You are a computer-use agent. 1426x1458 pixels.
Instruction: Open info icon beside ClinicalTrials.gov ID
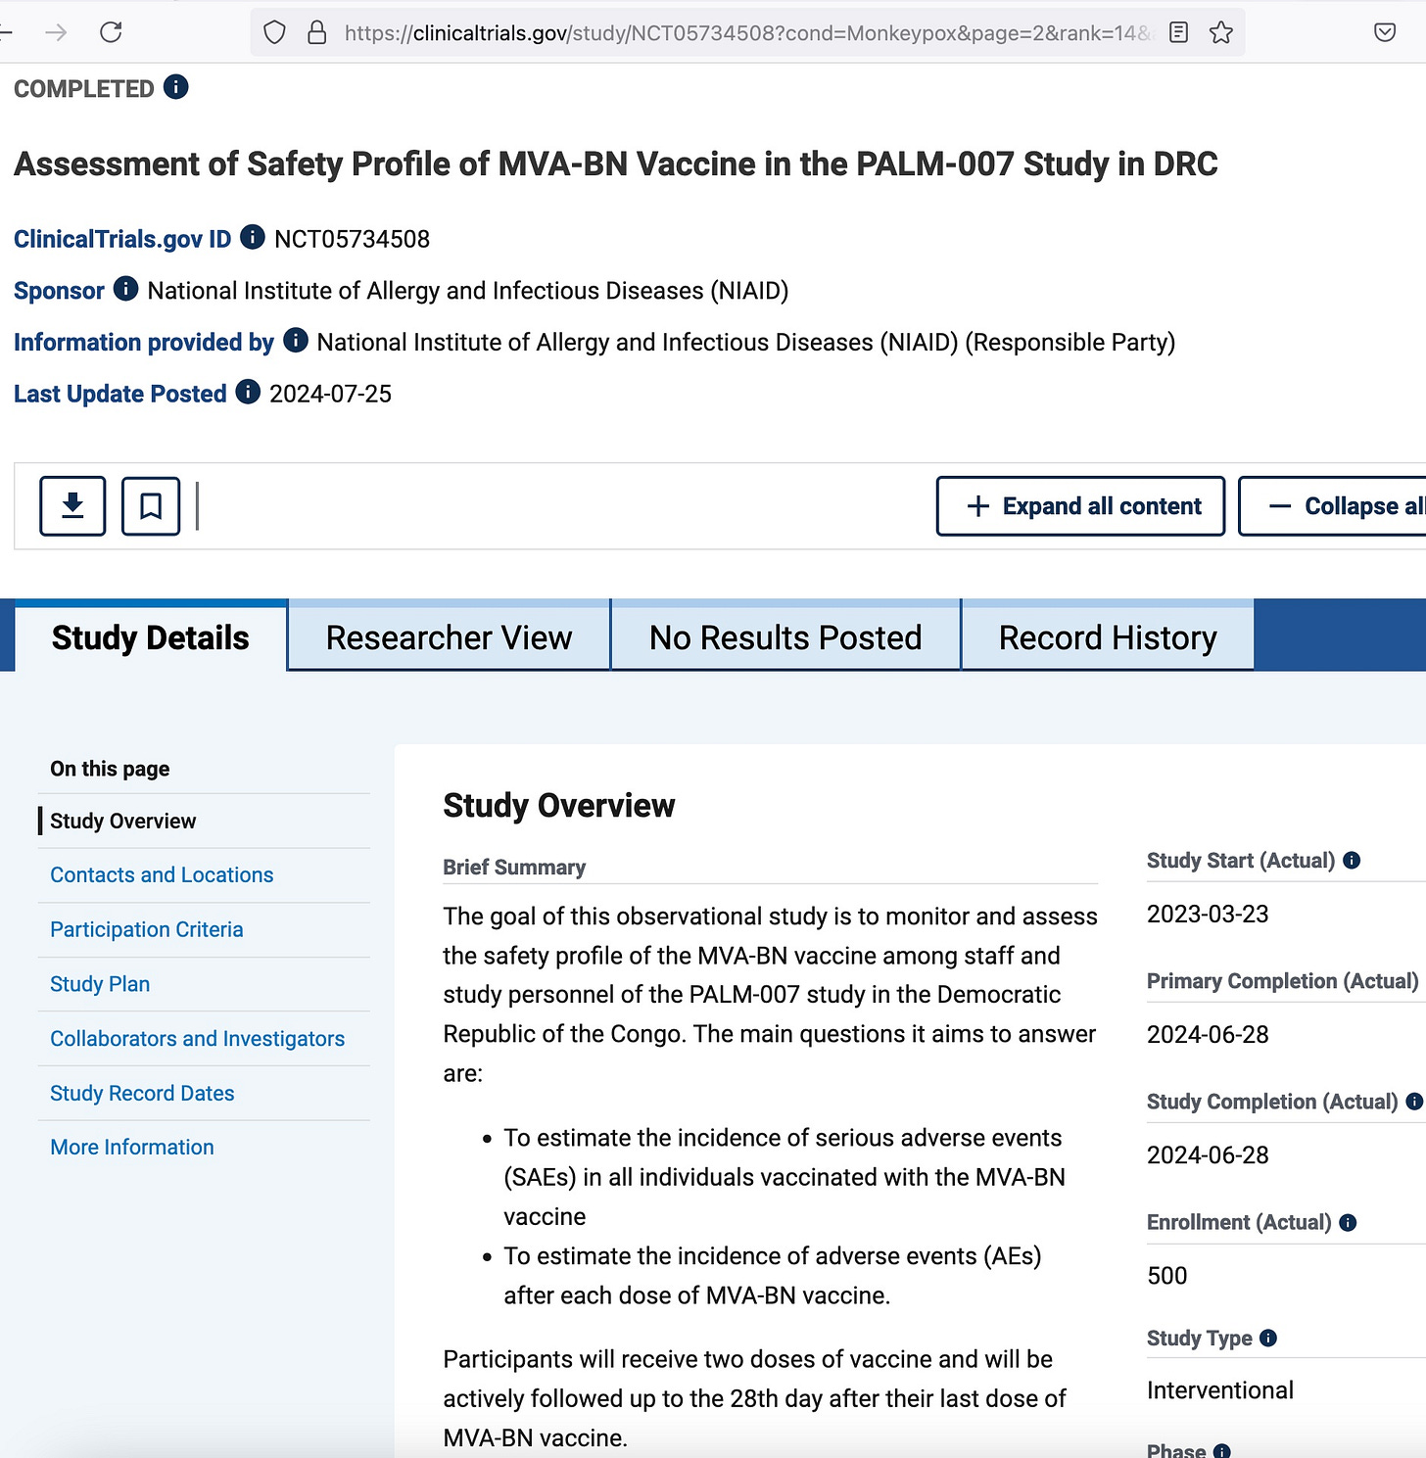coord(253,237)
